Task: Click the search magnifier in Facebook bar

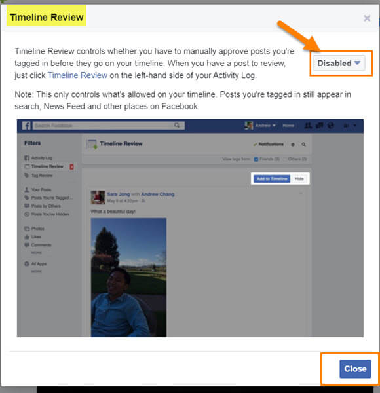Action: pos(177,125)
